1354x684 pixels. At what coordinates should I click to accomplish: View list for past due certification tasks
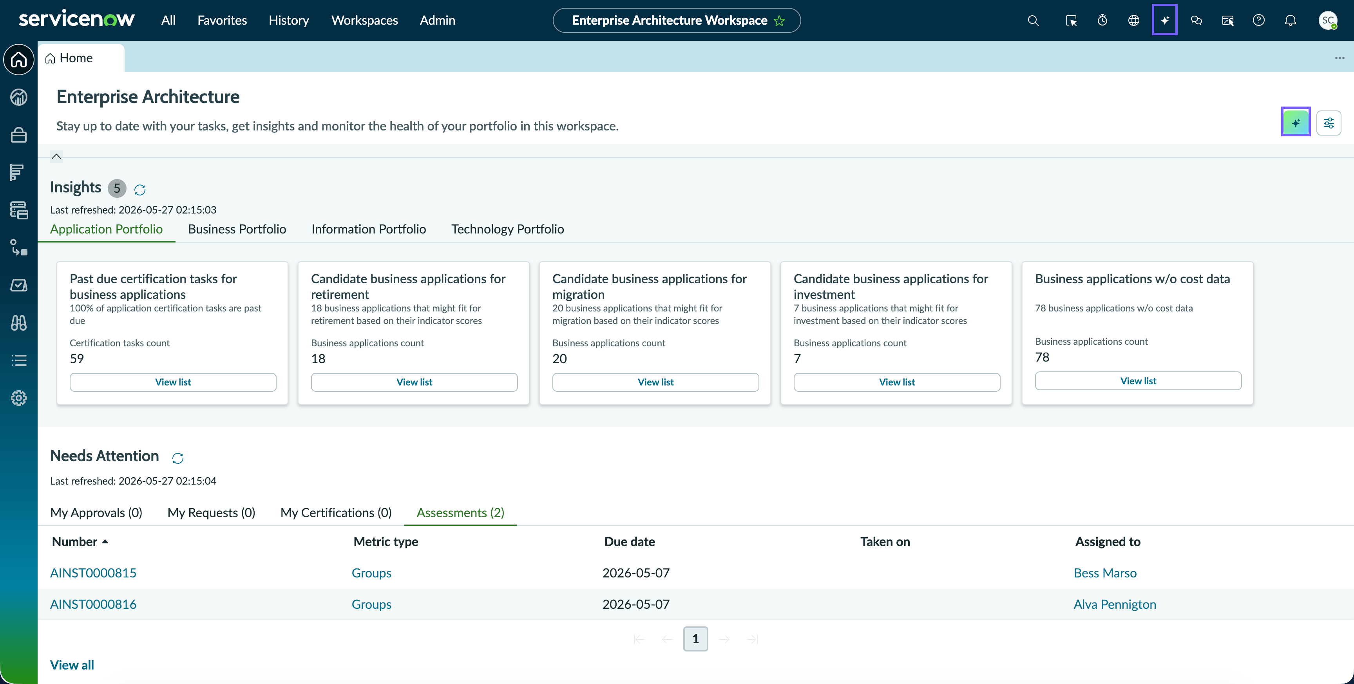(x=173, y=382)
